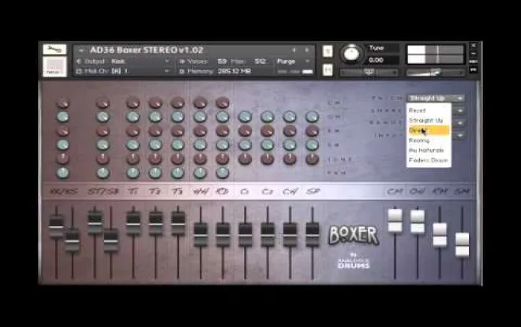Collapse the instrument header arrow left of AD36

(81, 50)
